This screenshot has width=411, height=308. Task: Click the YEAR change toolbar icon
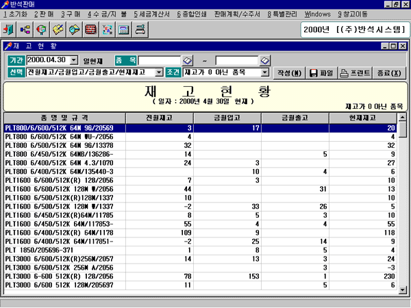click(x=108, y=30)
